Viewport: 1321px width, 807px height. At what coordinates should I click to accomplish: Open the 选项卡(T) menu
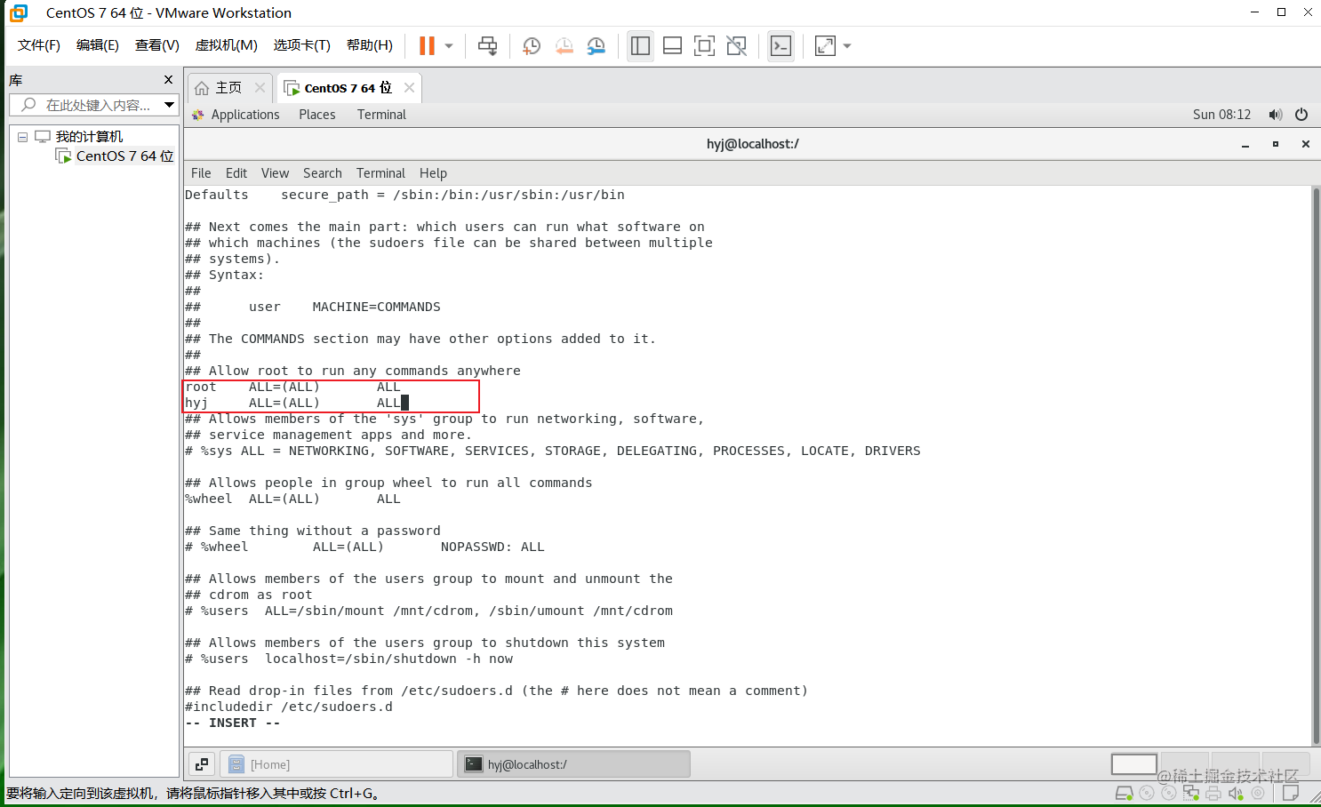coord(302,45)
